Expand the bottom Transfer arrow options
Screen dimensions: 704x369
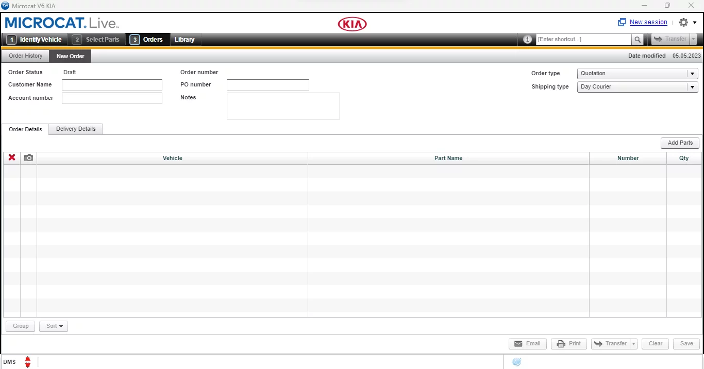[634, 344]
